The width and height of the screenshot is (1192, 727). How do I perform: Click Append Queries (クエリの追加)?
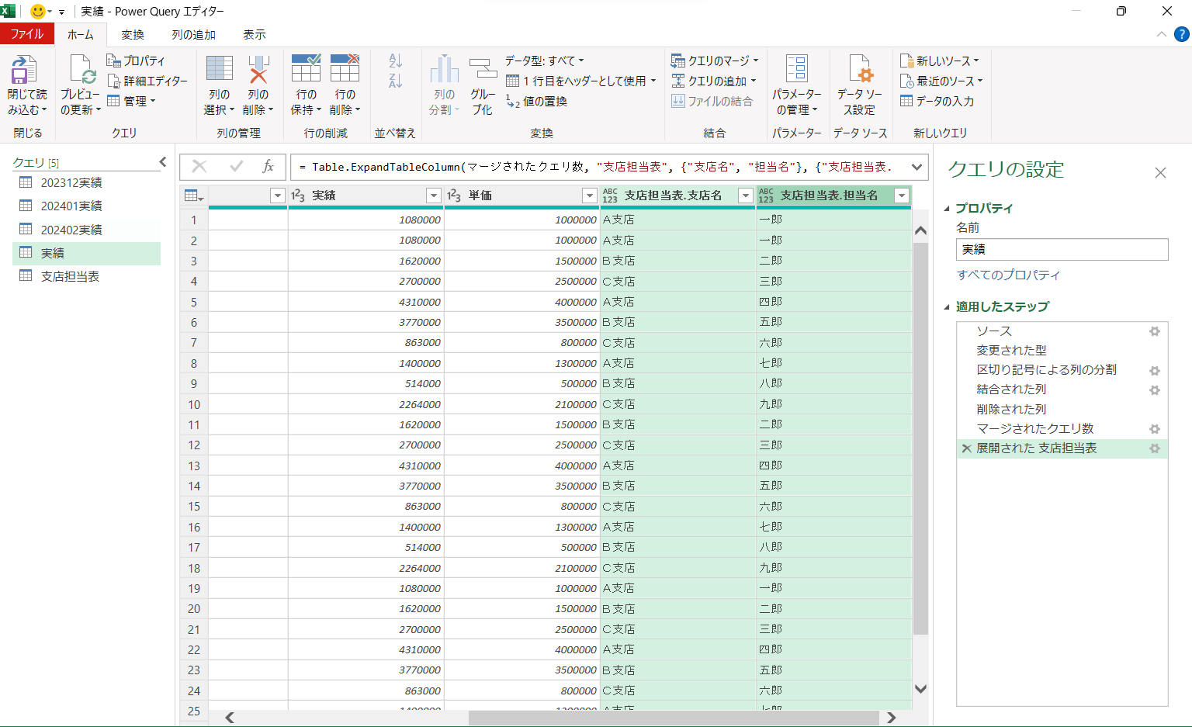(x=713, y=81)
